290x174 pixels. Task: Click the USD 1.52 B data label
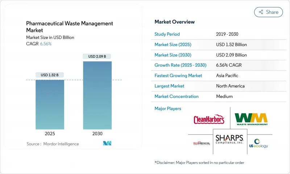pyautogui.click(x=50, y=75)
